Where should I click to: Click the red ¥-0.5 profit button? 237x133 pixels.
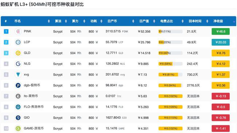coord(221,107)
